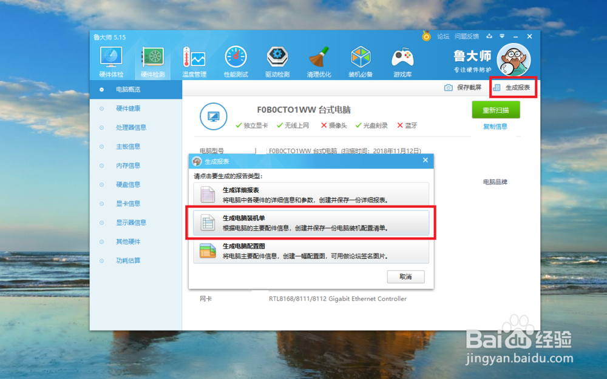
Task: Click 保存截屏 save screenshot button
Action: click(463, 87)
